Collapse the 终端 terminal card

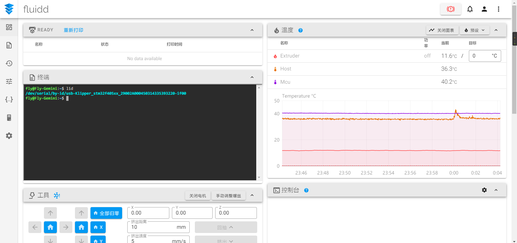(x=252, y=77)
